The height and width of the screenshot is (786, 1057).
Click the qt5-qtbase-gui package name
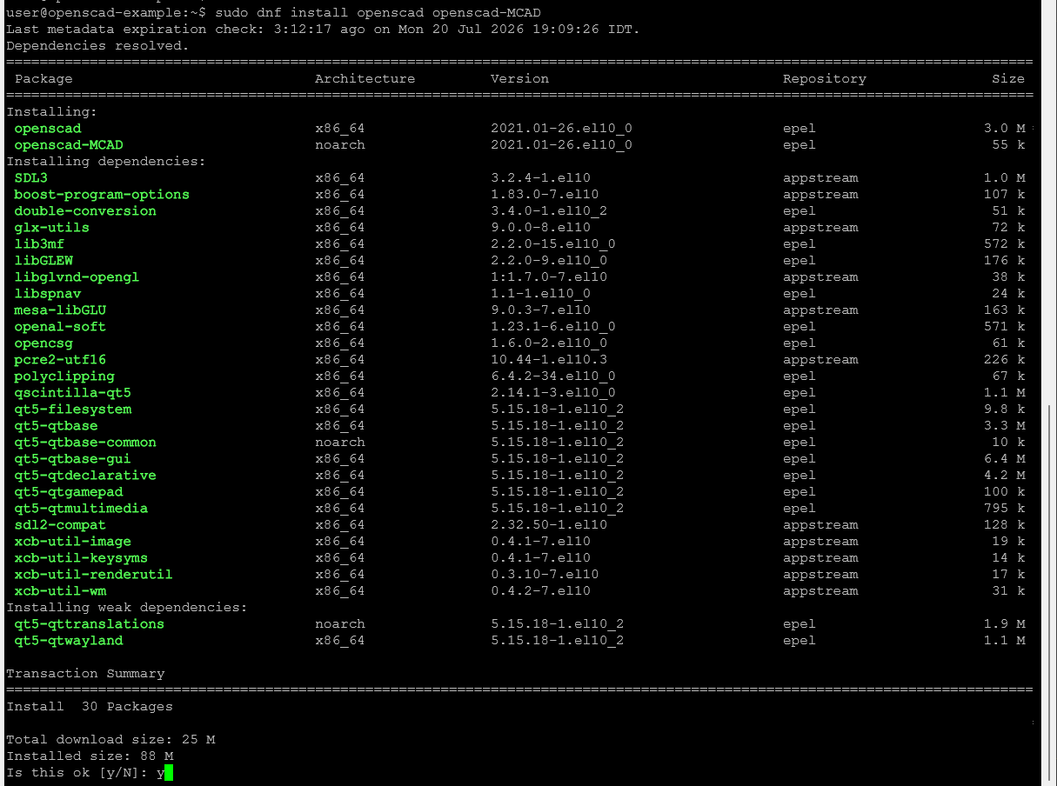point(73,459)
